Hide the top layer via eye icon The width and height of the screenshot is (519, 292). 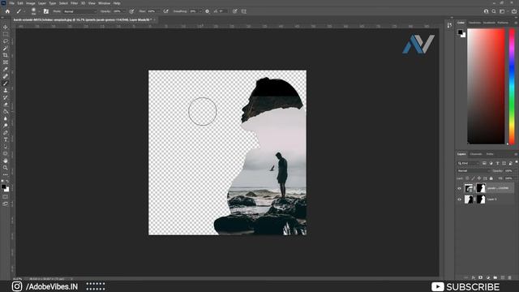pos(459,188)
